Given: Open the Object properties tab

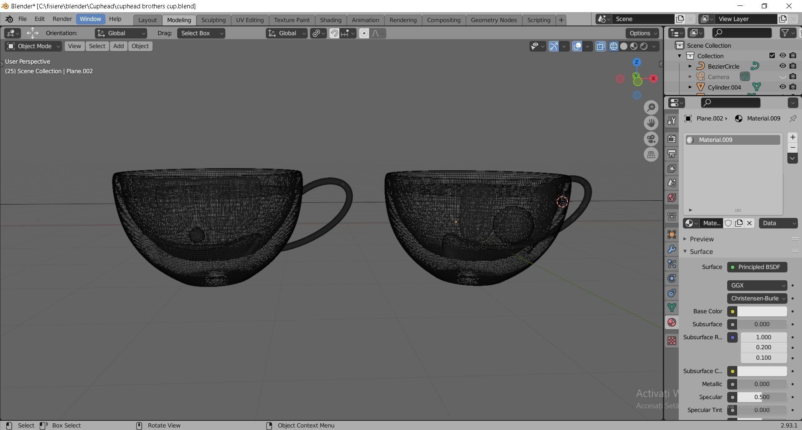Looking at the screenshot, I should tap(672, 234).
